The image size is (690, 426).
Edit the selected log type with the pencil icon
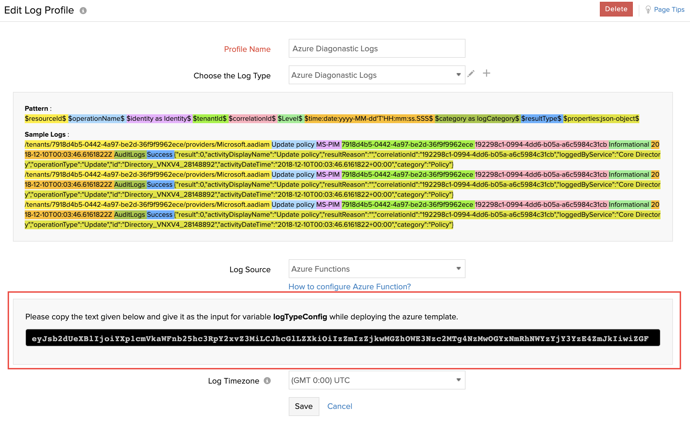click(x=471, y=74)
